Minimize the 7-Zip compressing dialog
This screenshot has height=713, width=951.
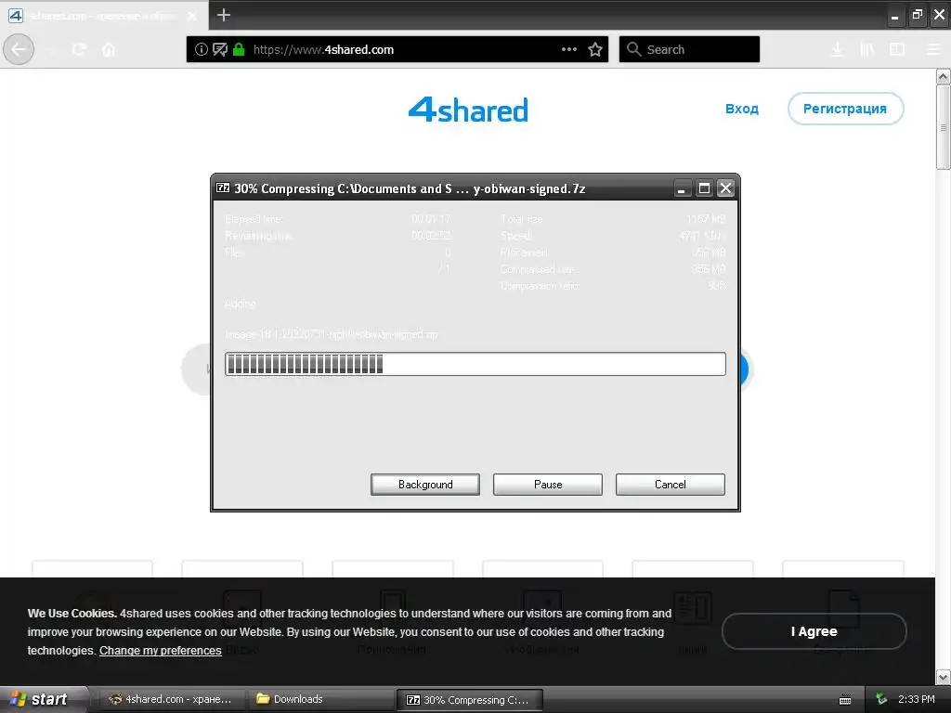[682, 188]
